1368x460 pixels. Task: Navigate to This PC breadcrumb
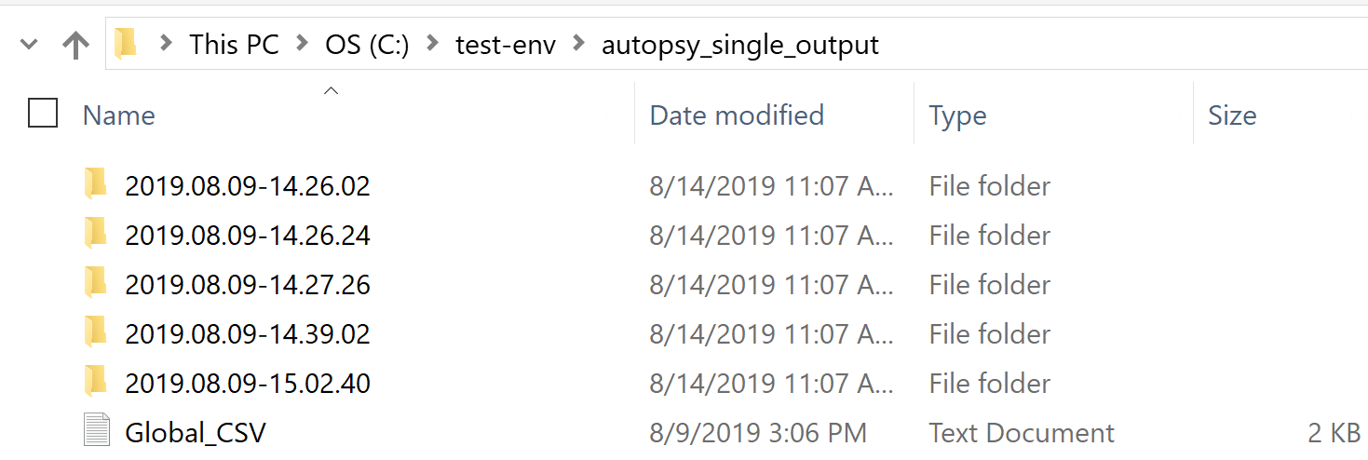tap(234, 44)
